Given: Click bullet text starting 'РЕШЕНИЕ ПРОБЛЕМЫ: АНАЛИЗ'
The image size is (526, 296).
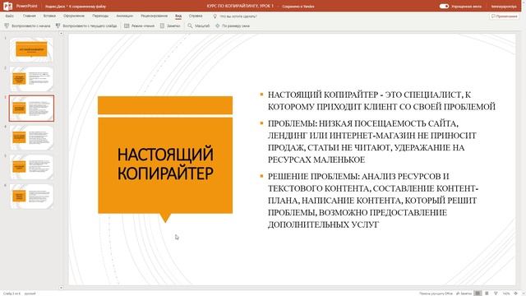Looking at the screenshot, I should tap(373, 201).
